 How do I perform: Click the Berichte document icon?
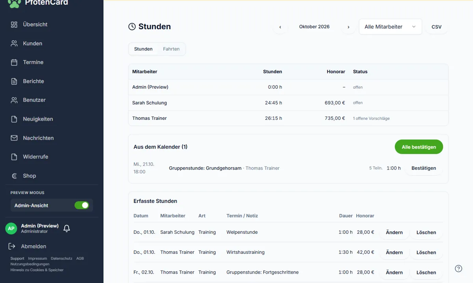(x=14, y=81)
